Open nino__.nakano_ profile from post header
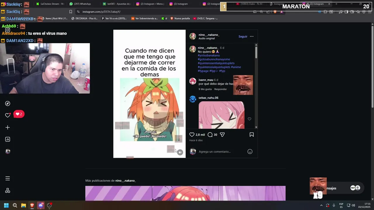The image size is (374, 210). coord(209,35)
